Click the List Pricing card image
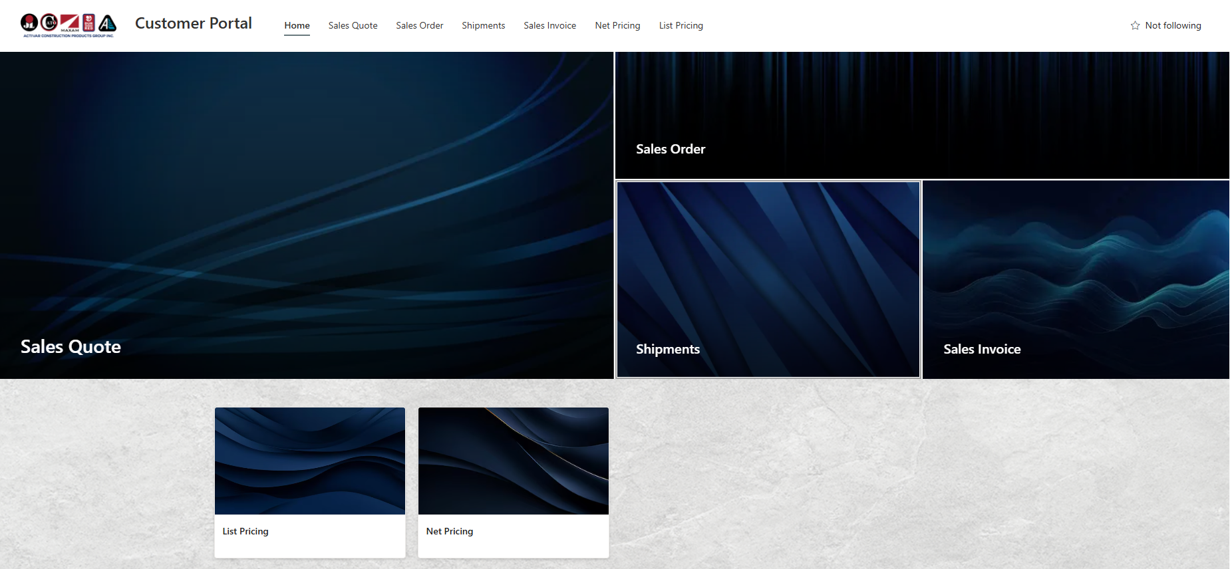This screenshot has height=569, width=1230. (x=309, y=461)
